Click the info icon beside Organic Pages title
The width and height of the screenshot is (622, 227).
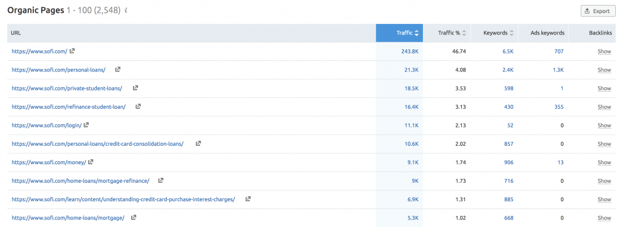pos(126,10)
